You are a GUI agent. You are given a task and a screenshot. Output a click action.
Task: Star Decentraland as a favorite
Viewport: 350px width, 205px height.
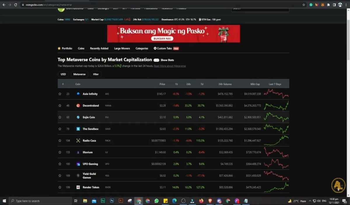coord(60,105)
